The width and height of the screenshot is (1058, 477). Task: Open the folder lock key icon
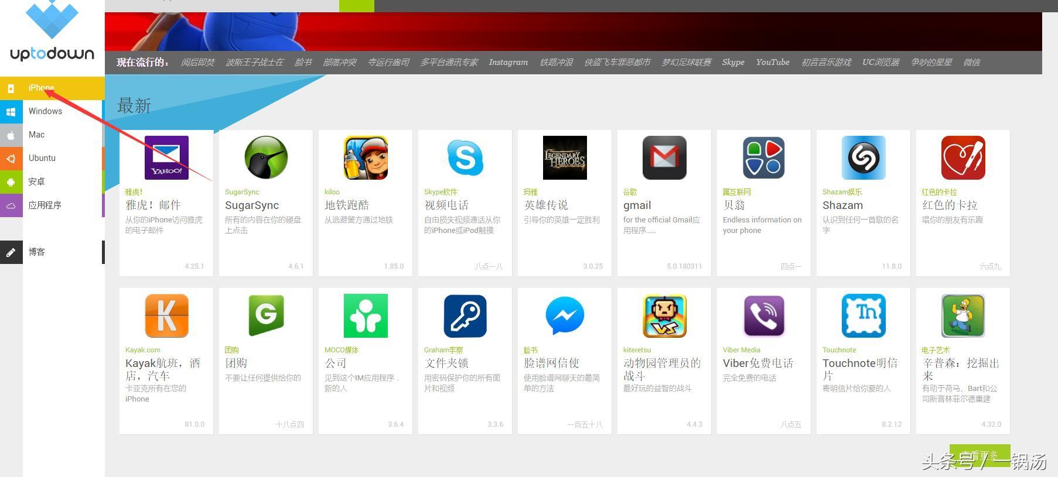click(x=465, y=315)
